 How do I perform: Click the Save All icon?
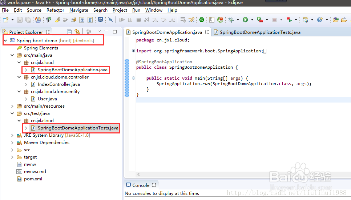(x=28, y=20)
